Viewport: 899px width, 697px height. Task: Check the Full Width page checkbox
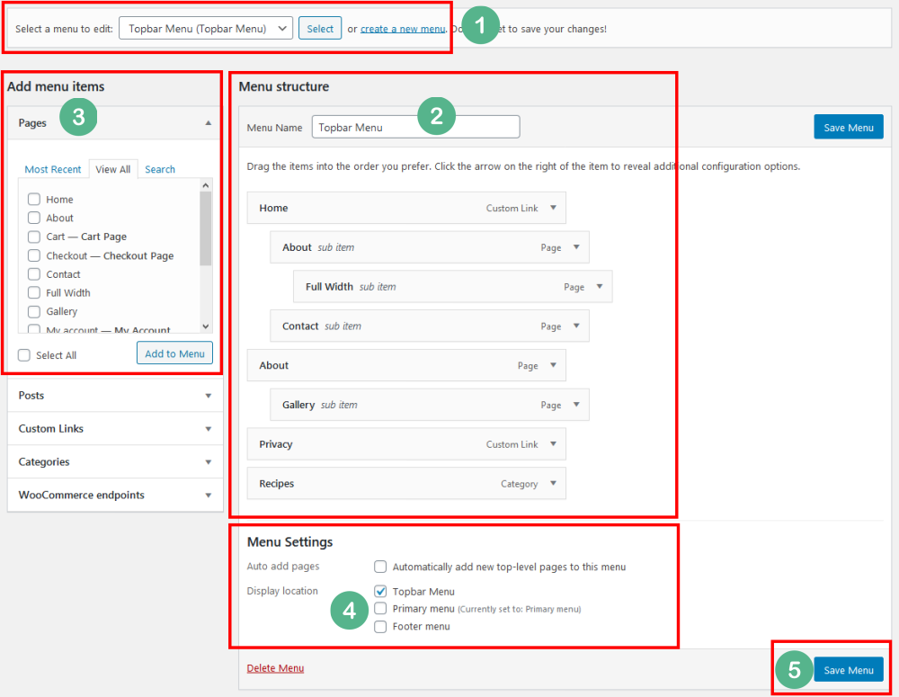point(34,292)
